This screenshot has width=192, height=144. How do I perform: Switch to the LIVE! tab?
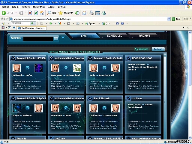coord(84,36)
